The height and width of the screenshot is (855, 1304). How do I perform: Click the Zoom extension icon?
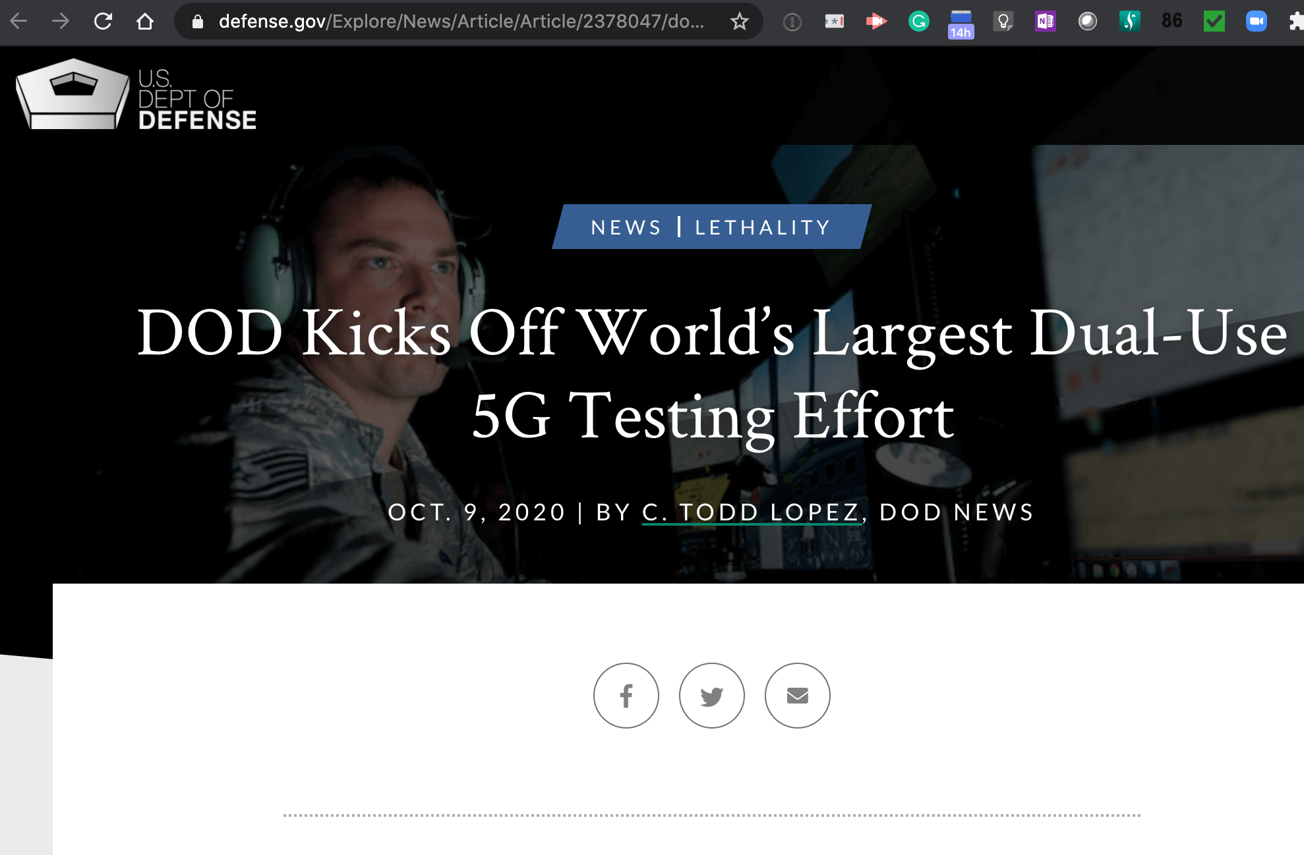[1256, 22]
